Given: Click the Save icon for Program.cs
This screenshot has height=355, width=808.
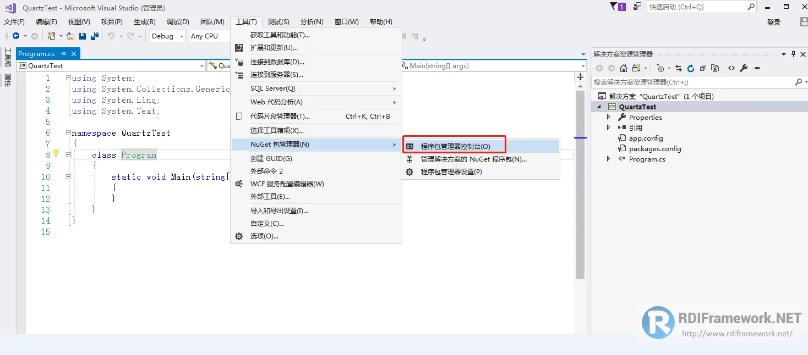Looking at the screenshot, I should (x=83, y=36).
